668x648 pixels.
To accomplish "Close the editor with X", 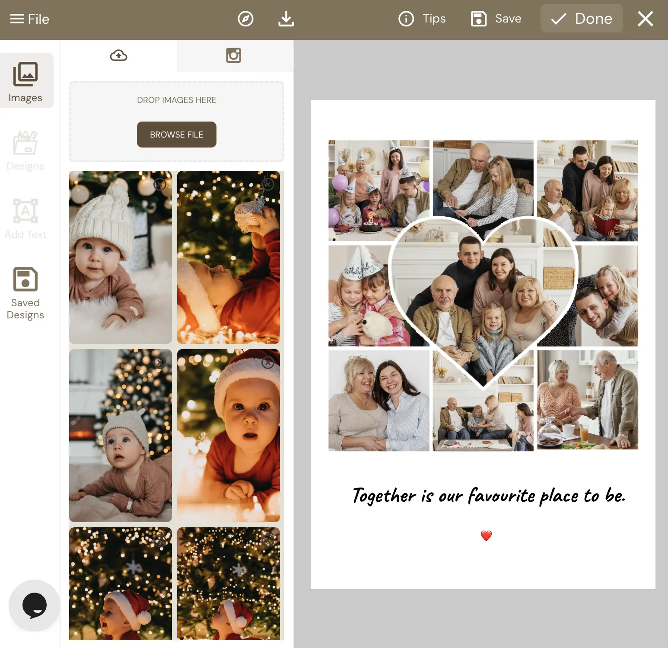I will click(x=646, y=19).
